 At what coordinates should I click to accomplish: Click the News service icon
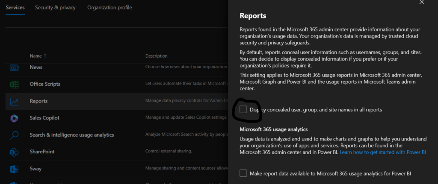point(14,67)
